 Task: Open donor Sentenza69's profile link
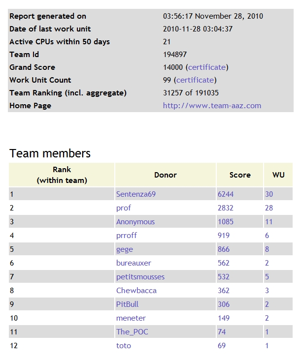click(136, 194)
